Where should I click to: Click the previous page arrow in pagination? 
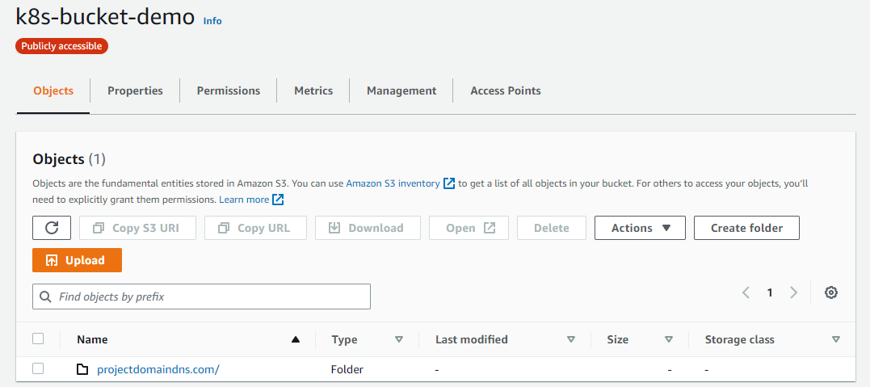click(746, 292)
